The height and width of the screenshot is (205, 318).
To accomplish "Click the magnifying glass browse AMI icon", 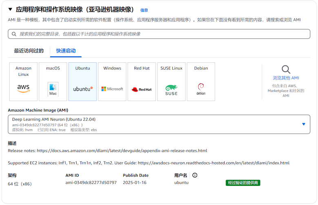I will tap(286, 69).
